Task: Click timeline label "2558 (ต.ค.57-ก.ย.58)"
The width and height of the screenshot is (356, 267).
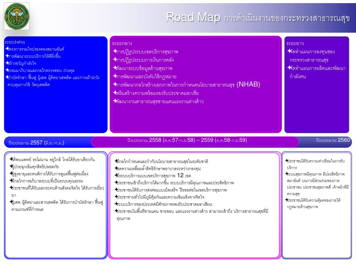Action: pyautogui.click(x=172, y=140)
